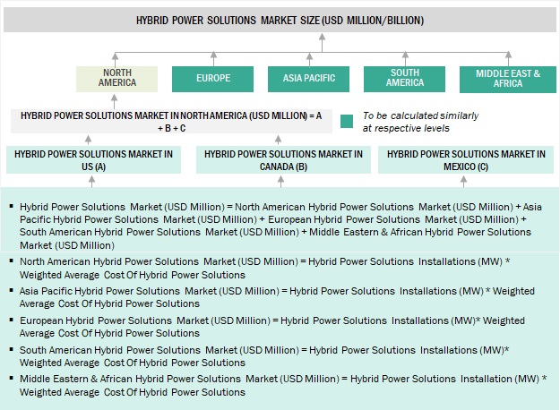Click the Canada (B) market box
This screenshot has height=410, width=560.
(x=283, y=160)
